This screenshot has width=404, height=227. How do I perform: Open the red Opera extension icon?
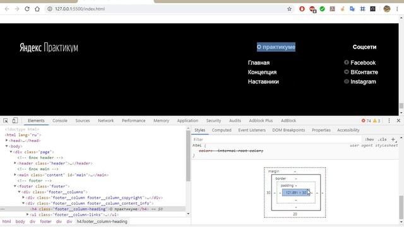(302, 9)
